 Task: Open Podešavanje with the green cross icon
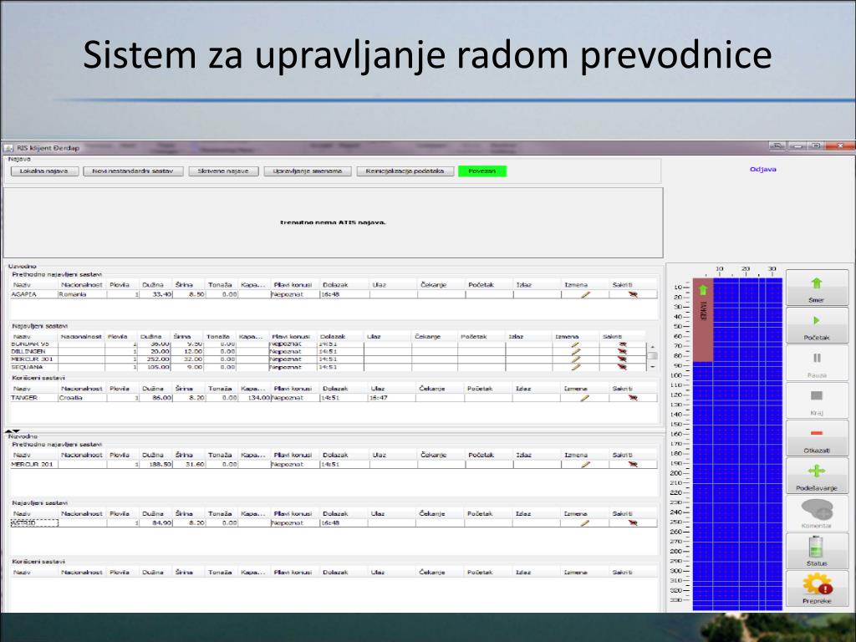817,476
